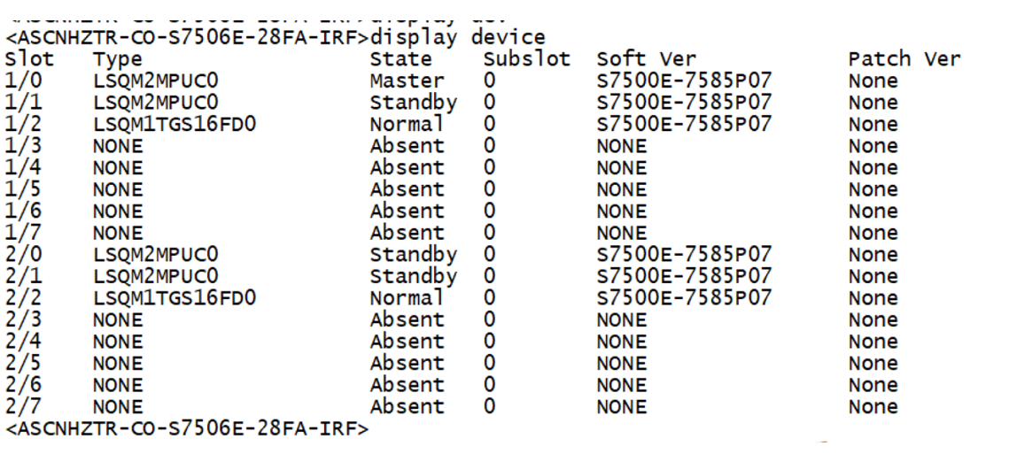
Task: Click the "Patch Ver" column header
Action: tap(904, 60)
